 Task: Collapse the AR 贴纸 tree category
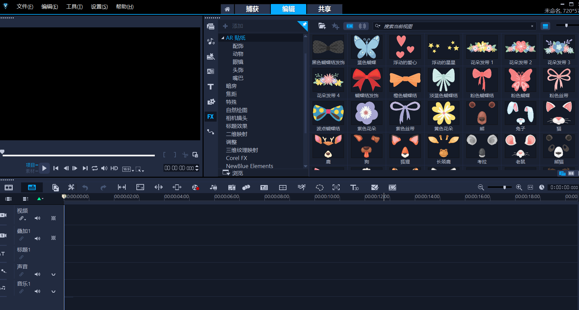coord(223,38)
